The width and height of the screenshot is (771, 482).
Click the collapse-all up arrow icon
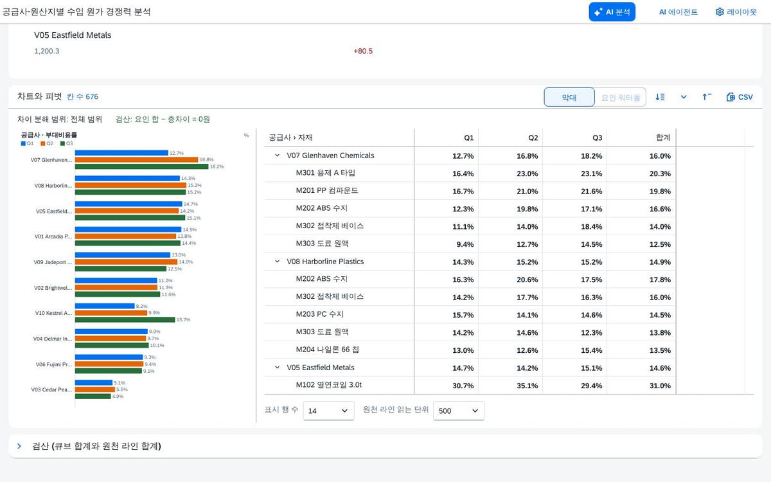pyautogui.click(x=707, y=97)
